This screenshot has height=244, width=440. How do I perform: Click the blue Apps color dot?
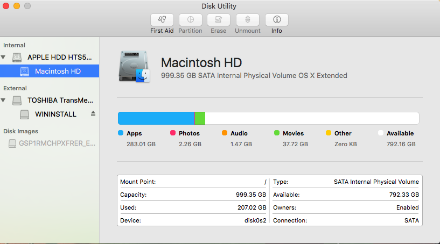click(x=121, y=133)
